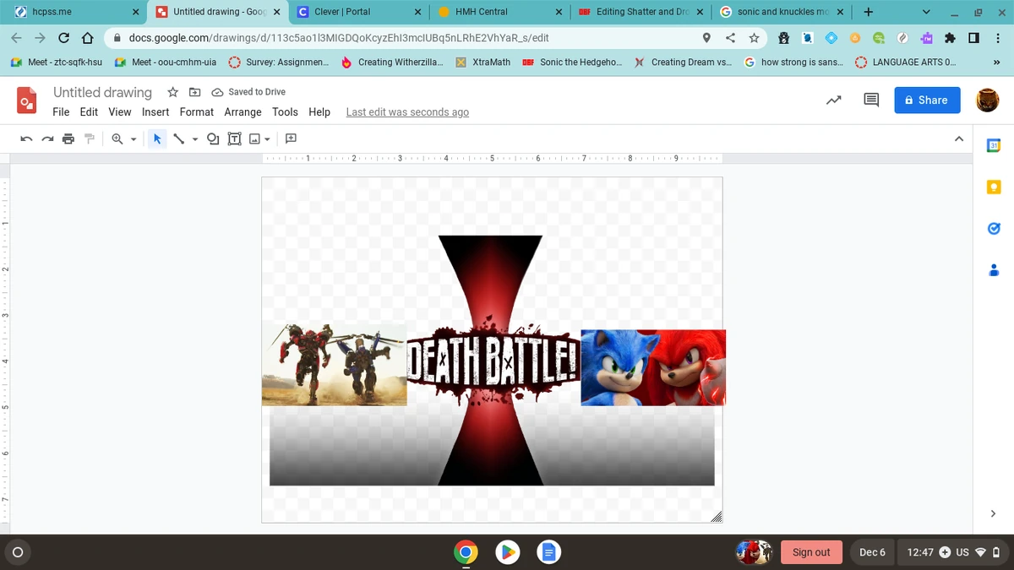The height and width of the screenshot is (570, 1014).
Task: Star the Untitled drawing document
Action: 172,92
